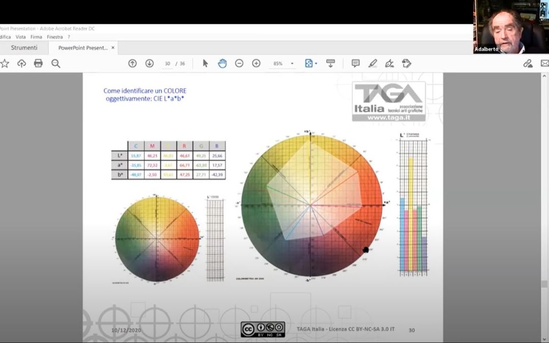Click the share link icon
This screenshot has height=343, width=549.
(528, 64)
